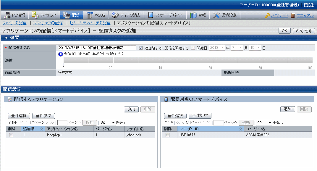Click the ディスク消去 disk erase icon
The image size is (317, 171).
pyautogui.click(x=115, y=15)
